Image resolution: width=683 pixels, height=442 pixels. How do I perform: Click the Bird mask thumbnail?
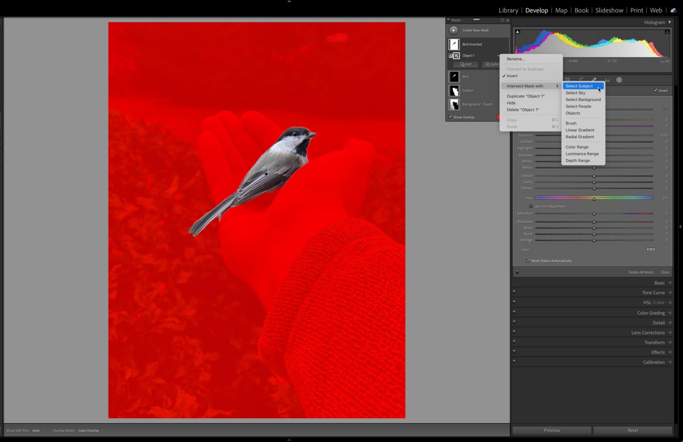tap(454, 76)
